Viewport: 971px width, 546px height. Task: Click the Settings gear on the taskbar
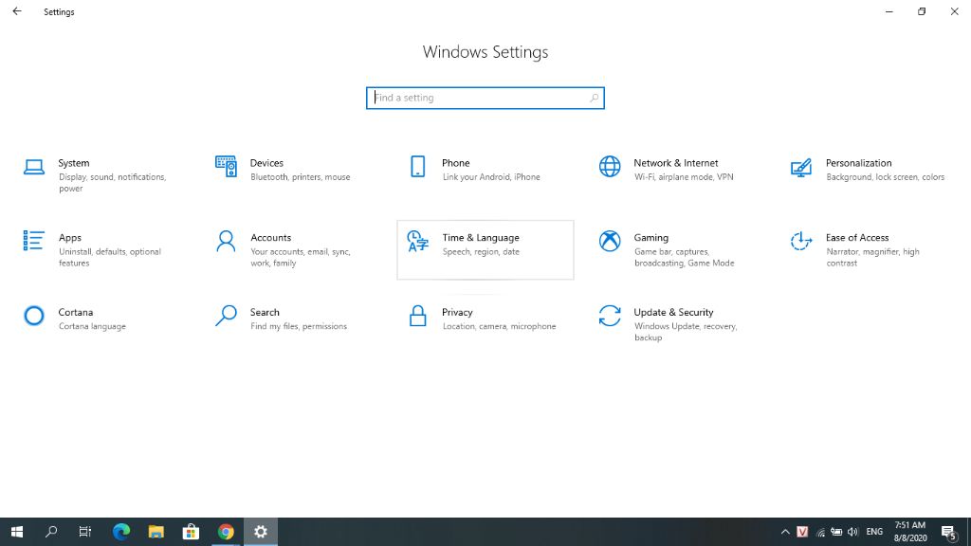[261, 532]
